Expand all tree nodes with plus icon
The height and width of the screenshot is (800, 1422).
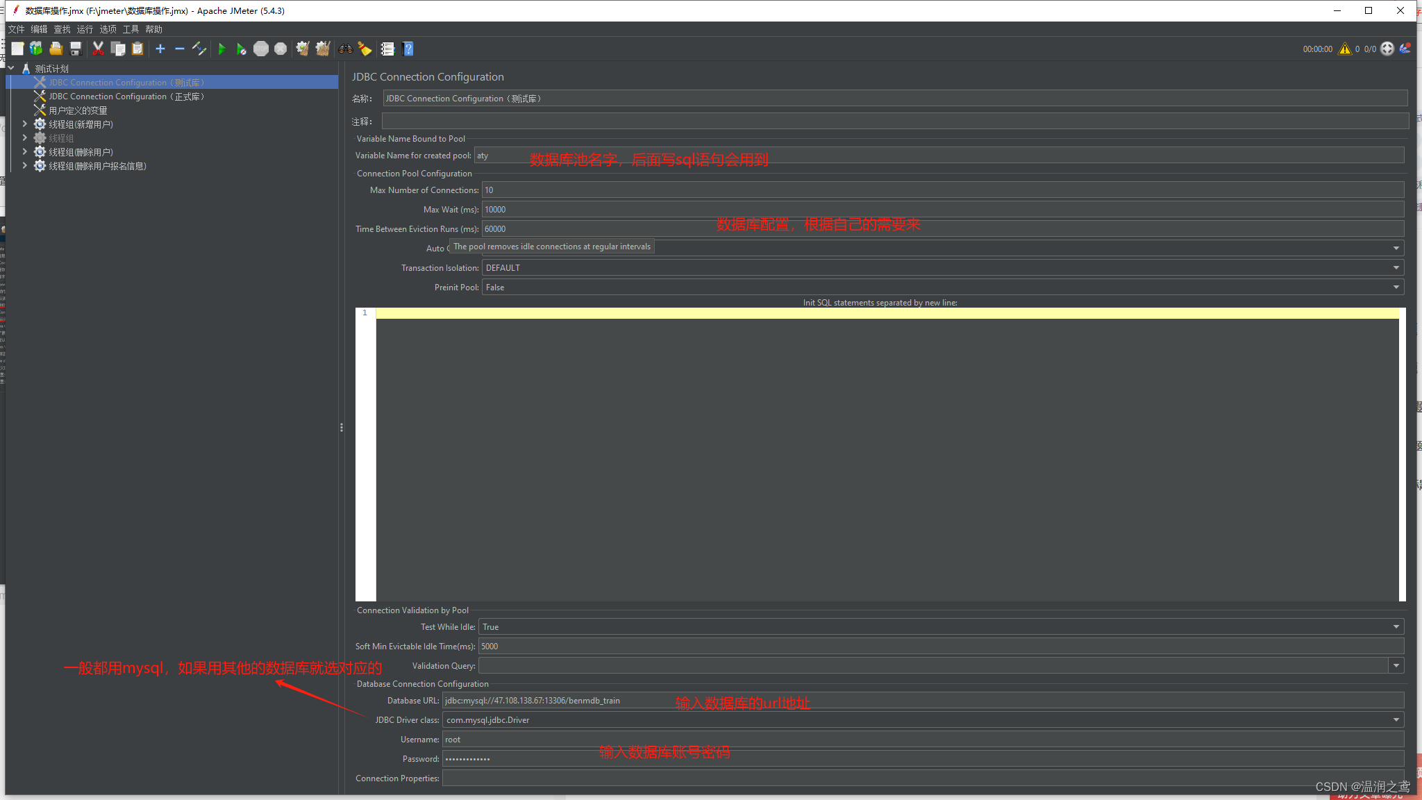(160, 49)
